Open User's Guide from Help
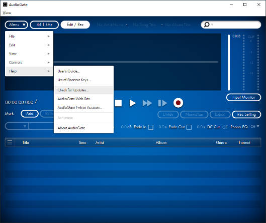Screen dimensions: 266x223 pyautogui.click(x=83, y=71)
